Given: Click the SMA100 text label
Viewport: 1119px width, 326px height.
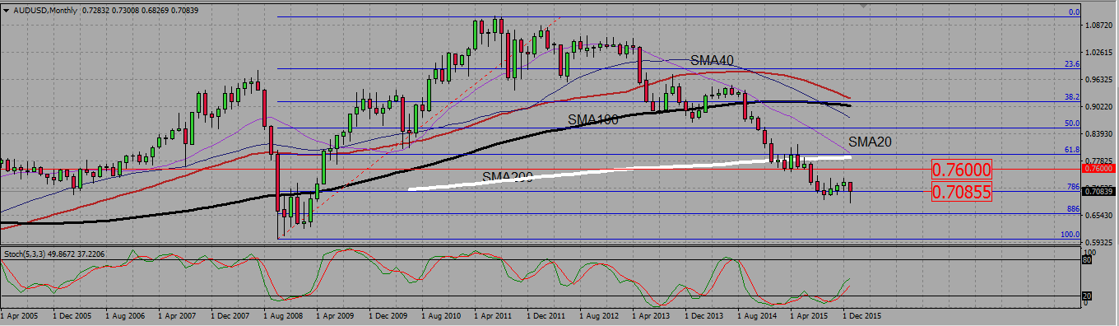Looking at the screenshot, I should point(592,120).
